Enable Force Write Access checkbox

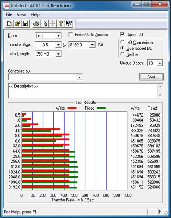click(71, 35)
